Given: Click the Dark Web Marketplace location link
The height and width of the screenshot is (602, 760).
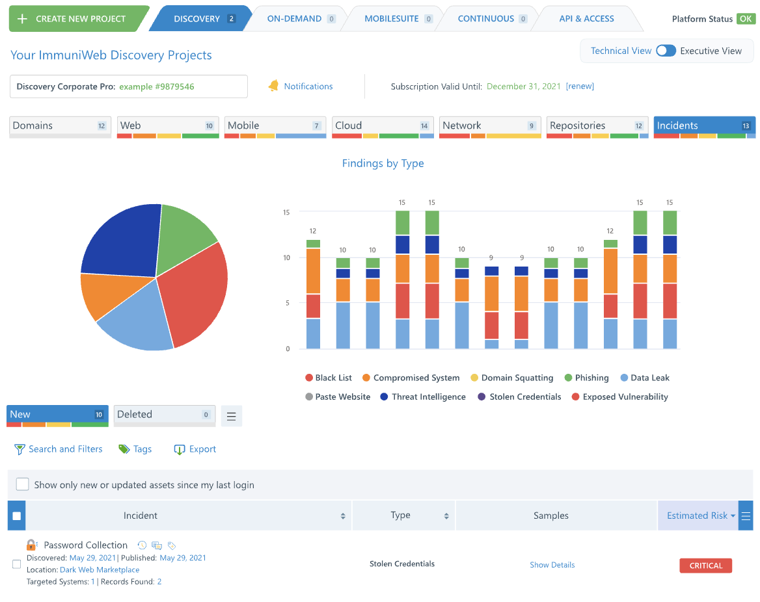Looking at the screenshot, I should 100,569.
